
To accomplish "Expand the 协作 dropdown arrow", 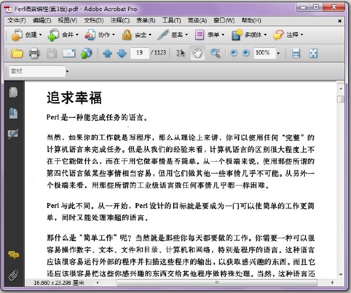I will [113, 35].
